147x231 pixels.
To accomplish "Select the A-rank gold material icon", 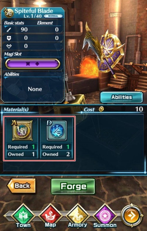I will coord(22,130).
